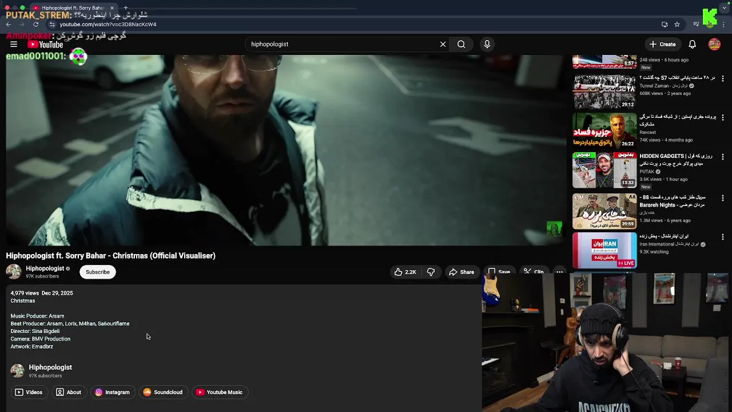Open options for Tunnel Zaman video

tap(723, 78)
